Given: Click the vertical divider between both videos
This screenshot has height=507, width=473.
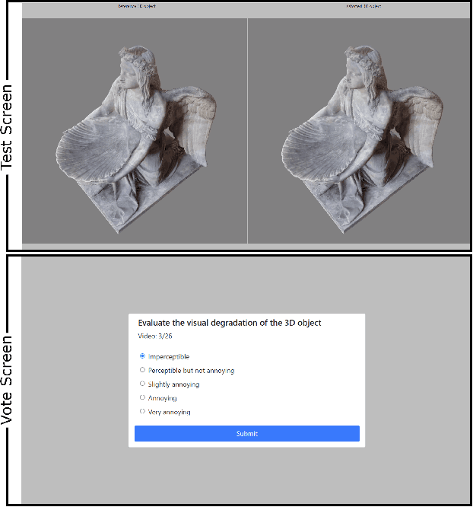Looking at the screenshot, I should click(x=247, y=131).
